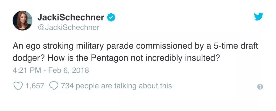Open "734 people are talking about this"
276x111 pixels.
click(116, 86)
